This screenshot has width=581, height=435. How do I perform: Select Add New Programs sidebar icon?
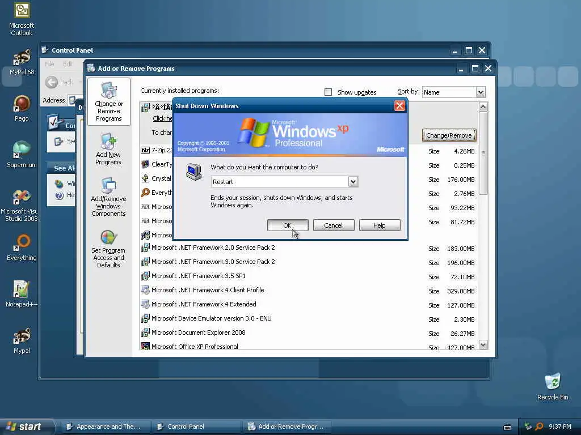(x=108, y=149)
